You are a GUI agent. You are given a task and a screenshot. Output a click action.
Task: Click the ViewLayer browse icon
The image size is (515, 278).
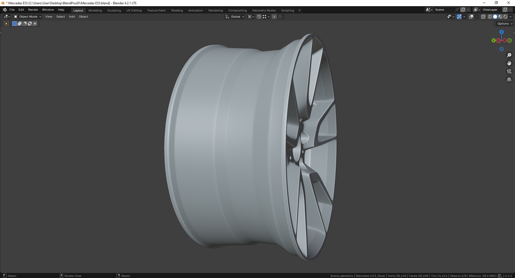coord(477,10)
